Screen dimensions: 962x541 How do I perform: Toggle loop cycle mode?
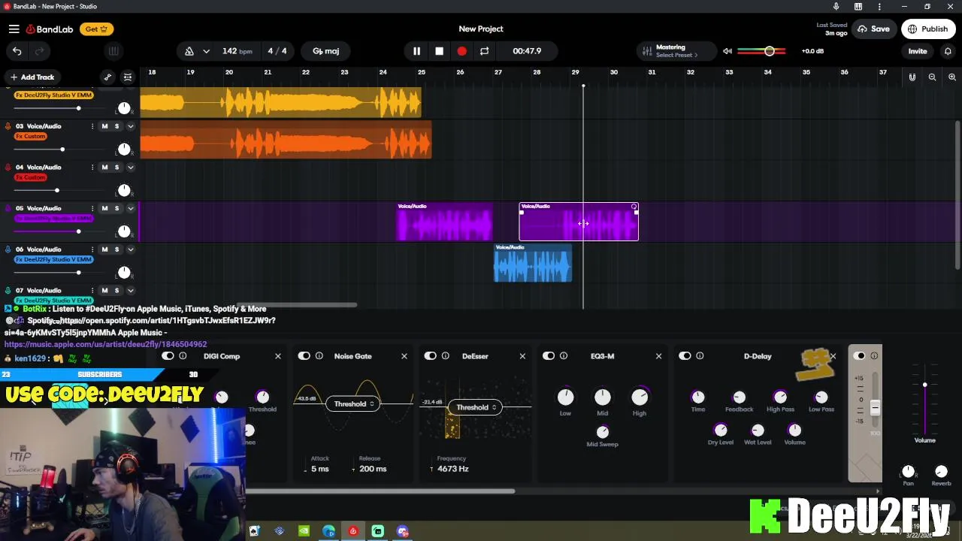click(484, 51)
